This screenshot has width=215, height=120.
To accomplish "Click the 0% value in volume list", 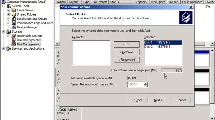I will click(x=208, y=7).
